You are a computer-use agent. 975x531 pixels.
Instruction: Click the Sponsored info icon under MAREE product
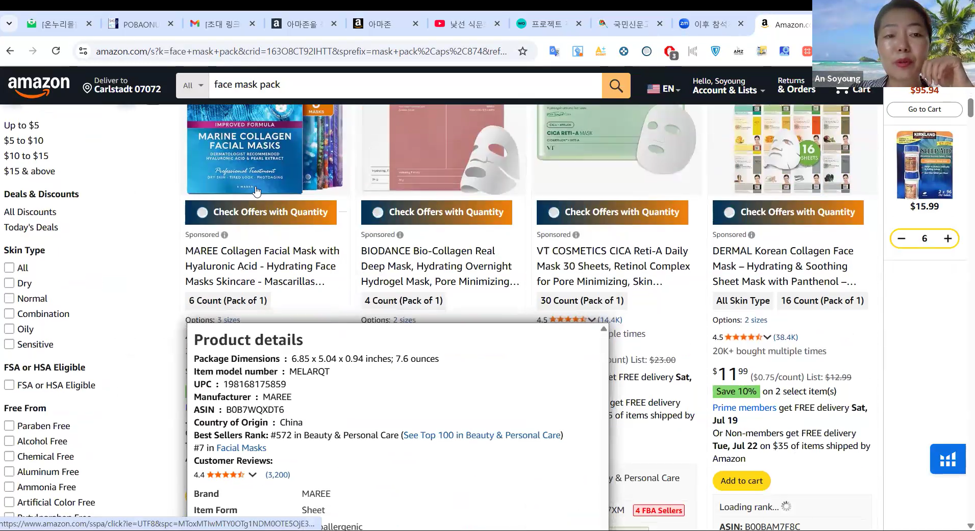[224, 235]
